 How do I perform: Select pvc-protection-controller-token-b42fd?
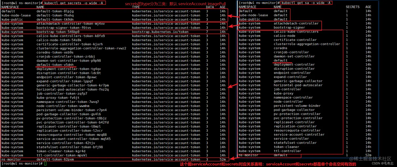coord(73,122)
